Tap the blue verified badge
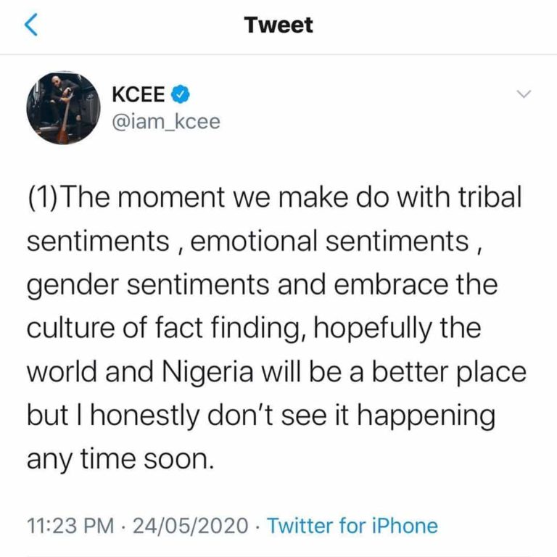This screenshot has width=557, height=557. click(181, 94)
